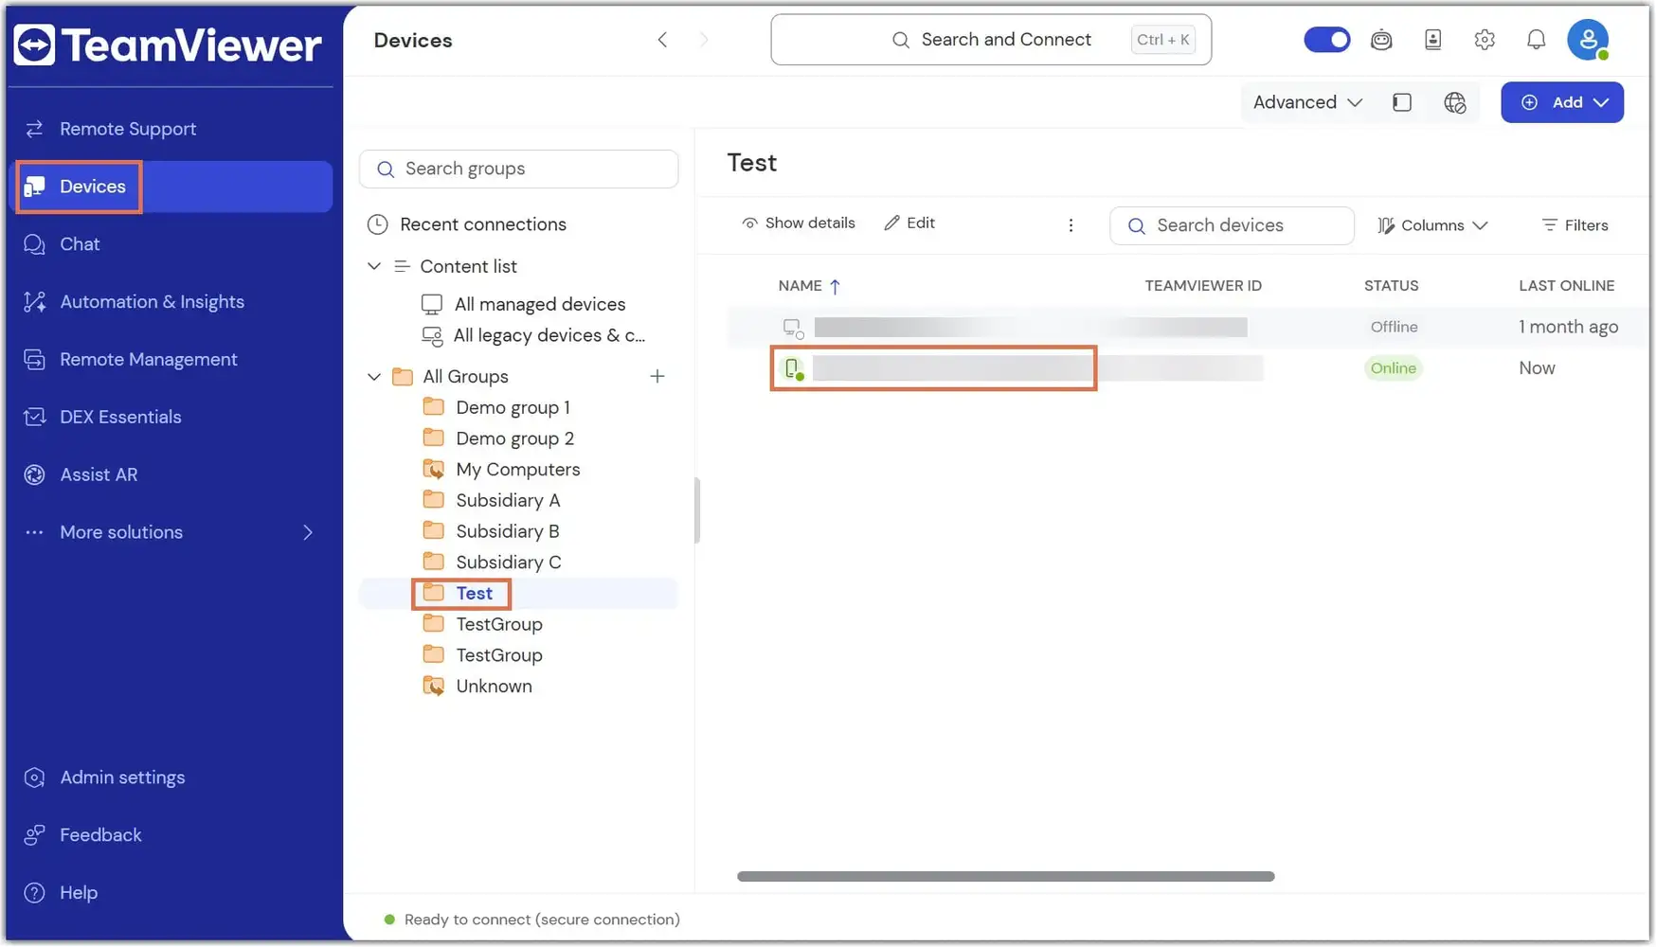Open settings gear icon
1656x947 pixels.
click(x=1485, y=40)
